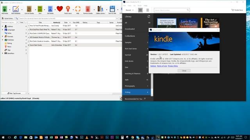Viewport: 250px width, 140px height.
Task: Click the Close button in About Kindle
Action: pyautogui.click(x=184, y=71)
